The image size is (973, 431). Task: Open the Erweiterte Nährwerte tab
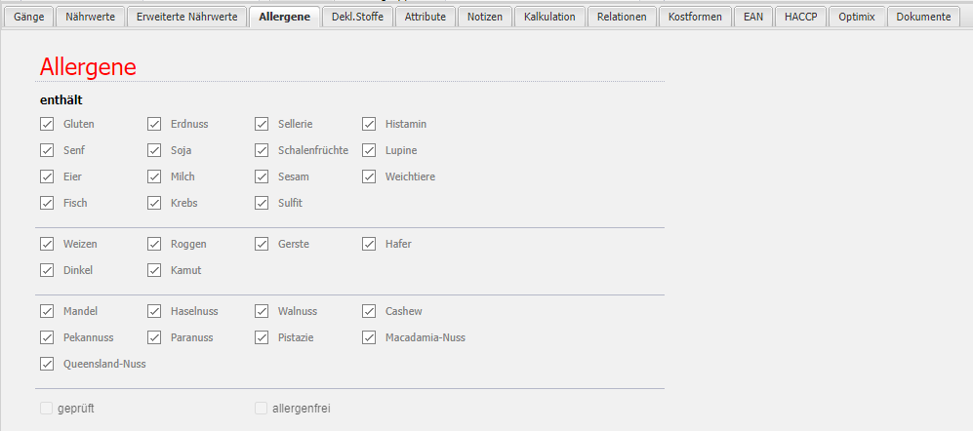tap(186, 17)
